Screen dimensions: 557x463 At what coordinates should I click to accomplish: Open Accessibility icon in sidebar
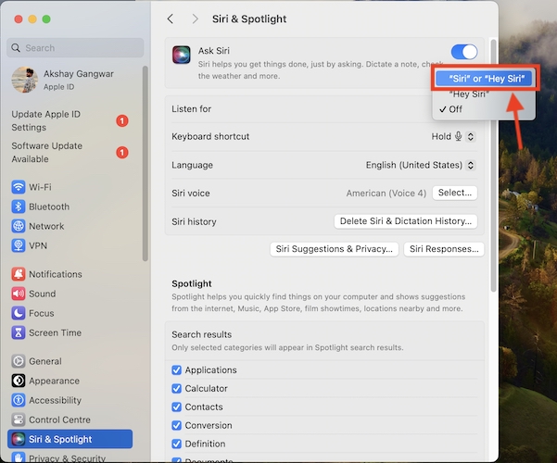[x=19, y=400]
